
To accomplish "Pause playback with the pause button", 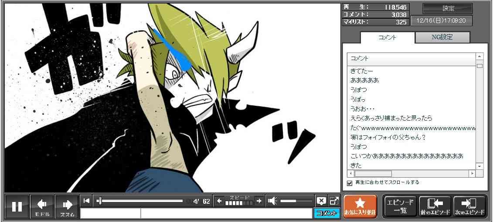I will (17, 206).
